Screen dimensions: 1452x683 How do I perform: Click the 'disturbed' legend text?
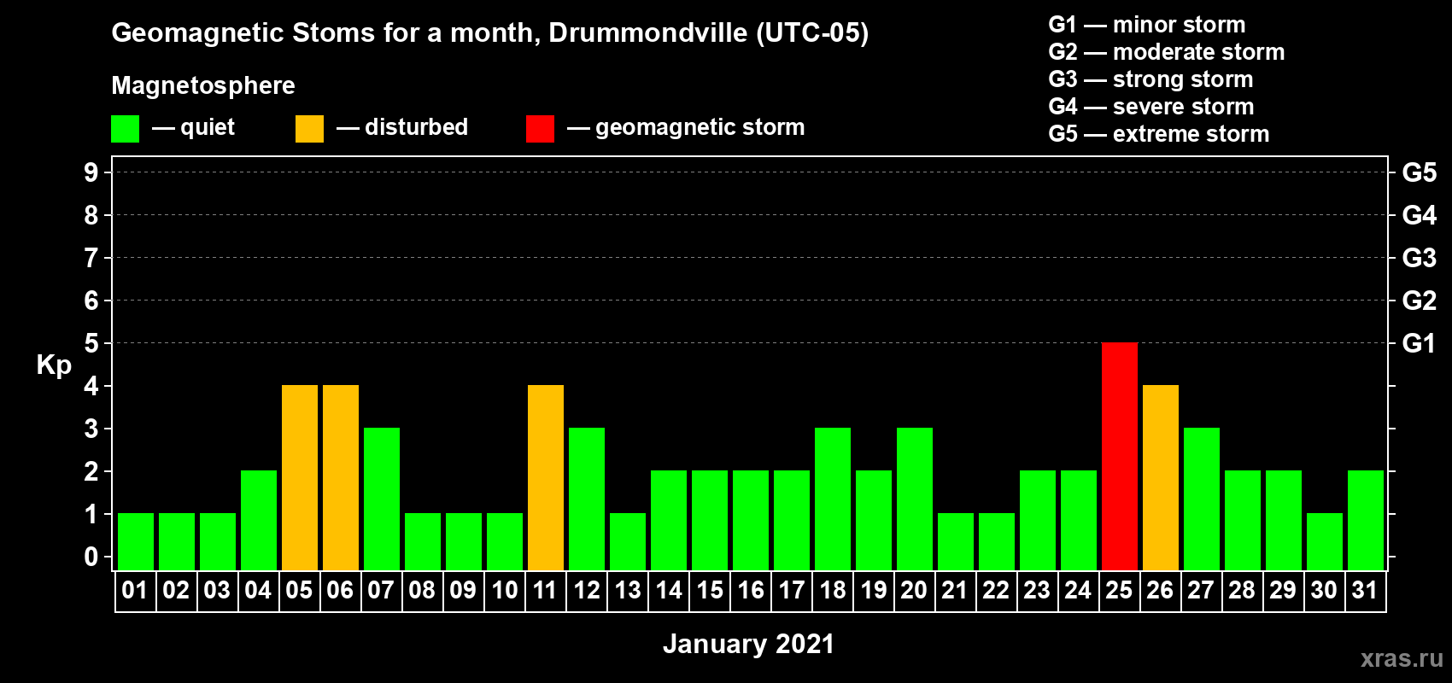pyautogui.click(x=417, y=127)
